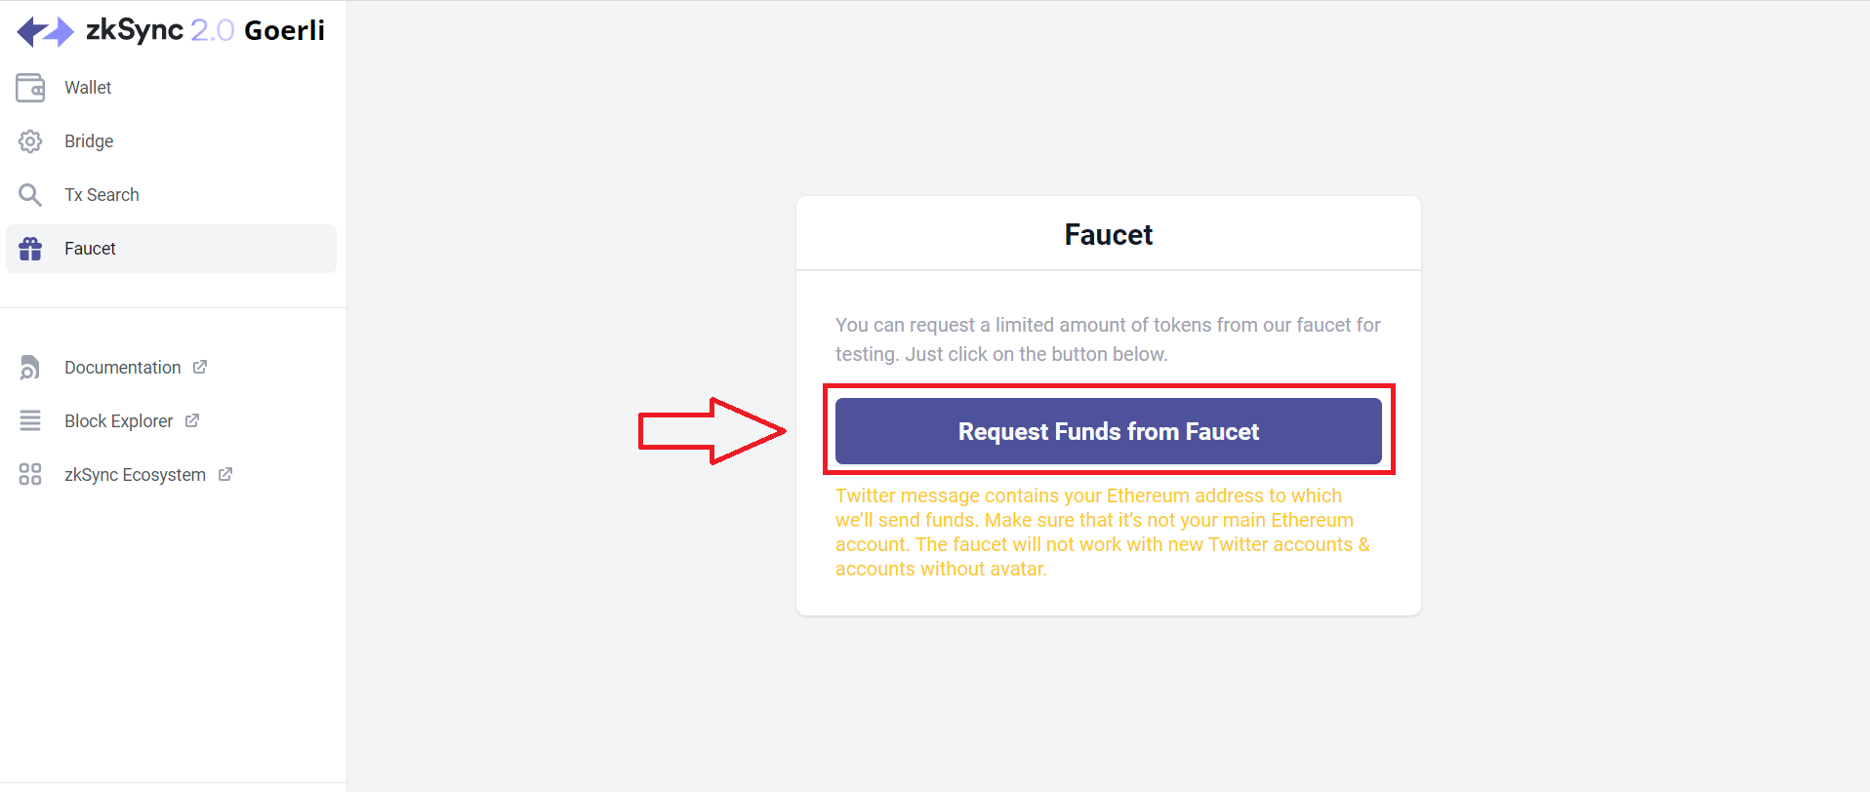Open the Wallet menu item
The width and height of the screenshot is (1870, 792).
point(171,88)
